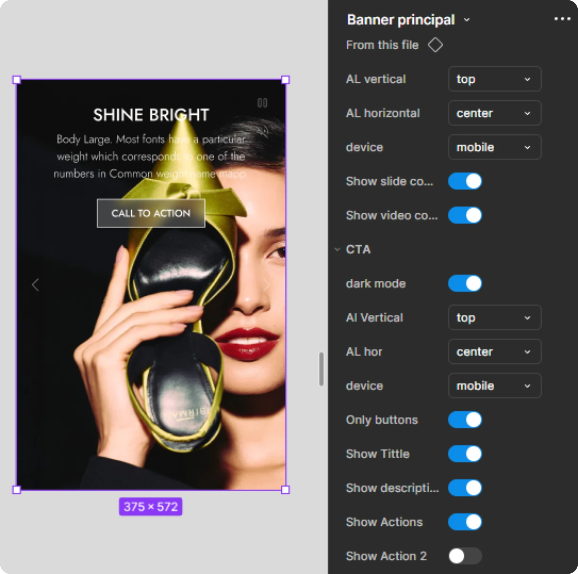
Task: Click the CALL TO ACTION button on the banner
Action: tap(151, 213)
